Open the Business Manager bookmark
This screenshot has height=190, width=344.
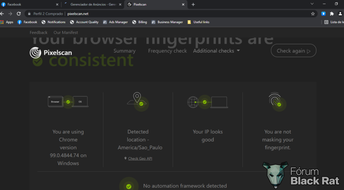167,22
